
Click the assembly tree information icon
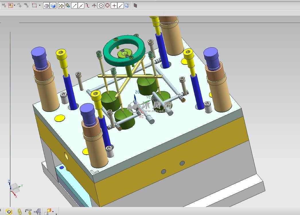[37, 212]
